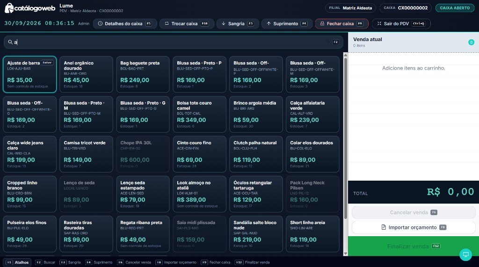
Task: Select Calça wide jeans claro
Action: click(x=29, y=154)
